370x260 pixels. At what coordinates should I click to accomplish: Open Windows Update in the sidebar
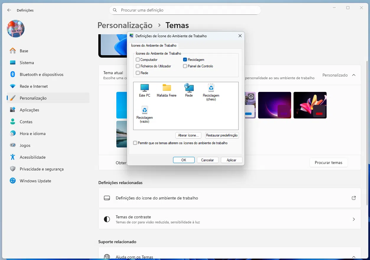pyautogui.click(x=35, y=181)
